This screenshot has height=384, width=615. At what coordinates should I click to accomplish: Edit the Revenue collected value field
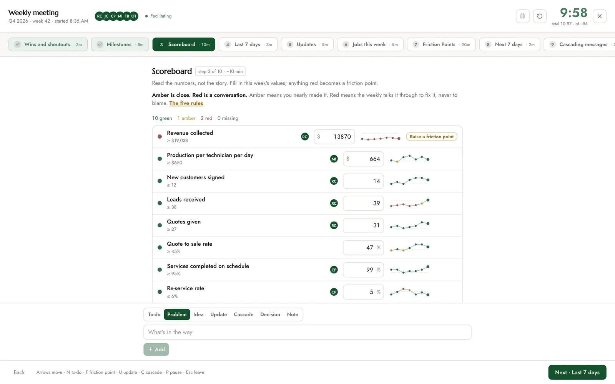pyautogui.click(x=334, y=137)
